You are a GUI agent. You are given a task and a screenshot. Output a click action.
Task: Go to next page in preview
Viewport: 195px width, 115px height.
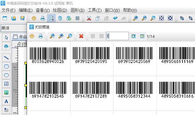(x=133, y=36)
